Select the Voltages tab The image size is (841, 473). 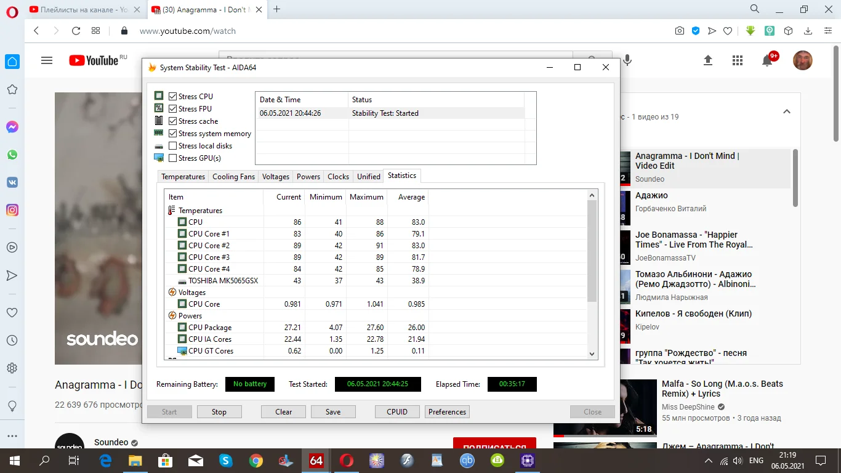click(275, 177)
